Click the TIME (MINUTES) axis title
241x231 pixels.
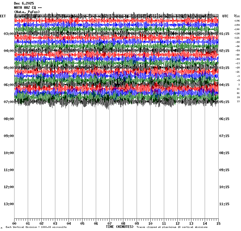click(x=120, y=227)
